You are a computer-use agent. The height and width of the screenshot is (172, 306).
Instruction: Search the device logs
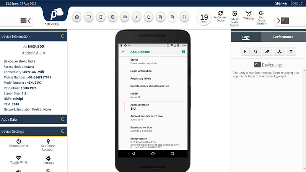point(256,52)
